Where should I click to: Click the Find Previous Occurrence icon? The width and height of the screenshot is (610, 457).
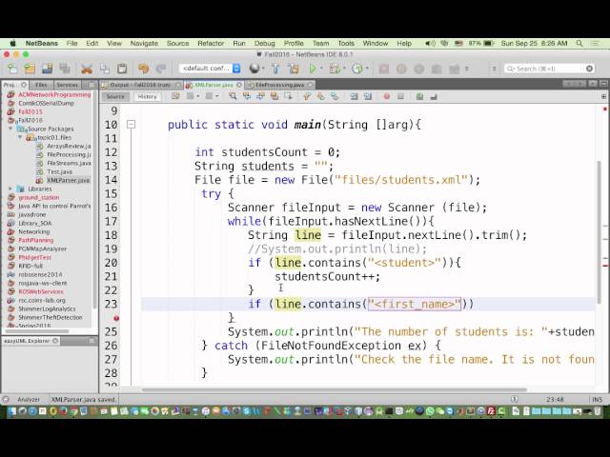[247, 96]
